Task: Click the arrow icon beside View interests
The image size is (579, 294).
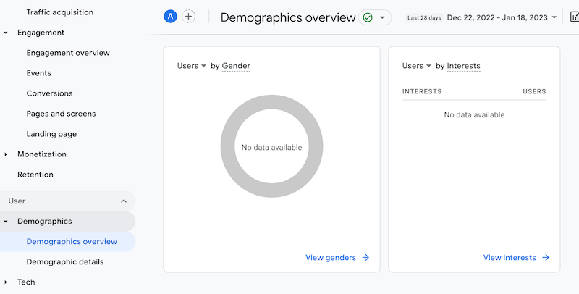Action: click(546, 257)
